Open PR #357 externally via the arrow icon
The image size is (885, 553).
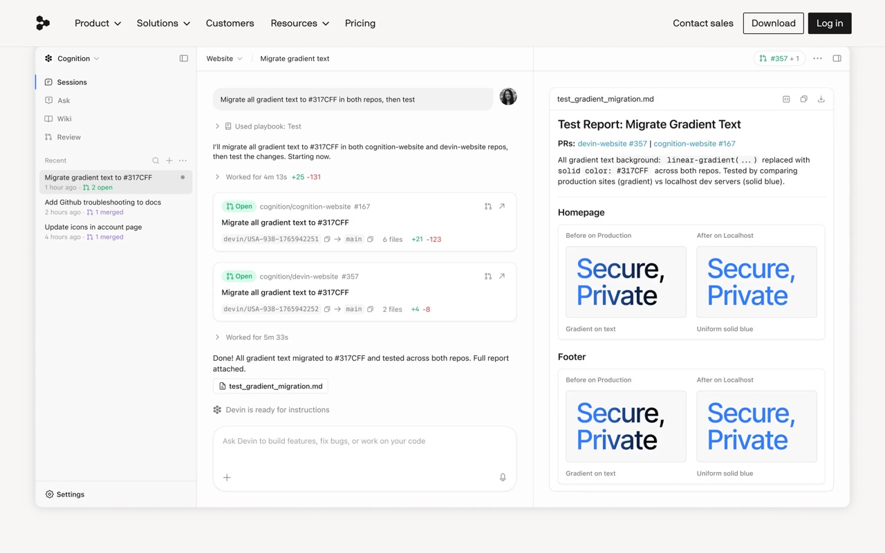click(502, 276)
